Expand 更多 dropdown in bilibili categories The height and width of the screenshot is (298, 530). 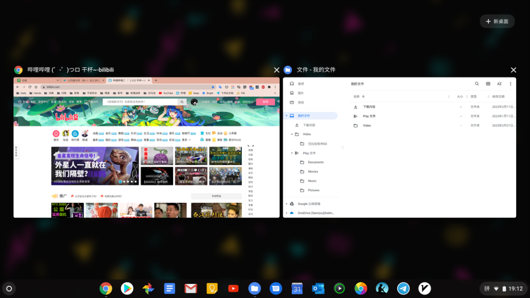(x=186, y=140)
